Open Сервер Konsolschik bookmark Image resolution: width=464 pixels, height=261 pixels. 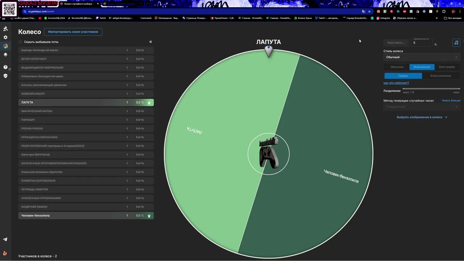tap(355, 18)
